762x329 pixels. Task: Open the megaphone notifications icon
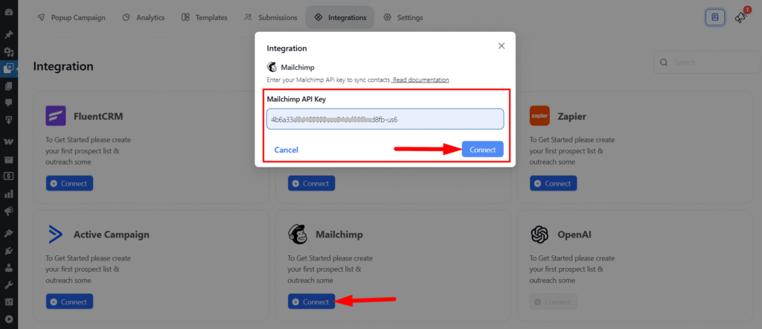[x=740, y=17]
